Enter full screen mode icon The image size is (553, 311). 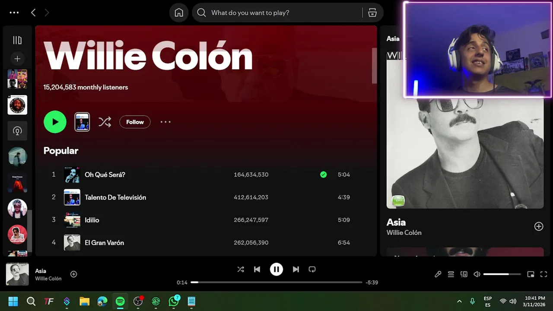click(544, 274)
